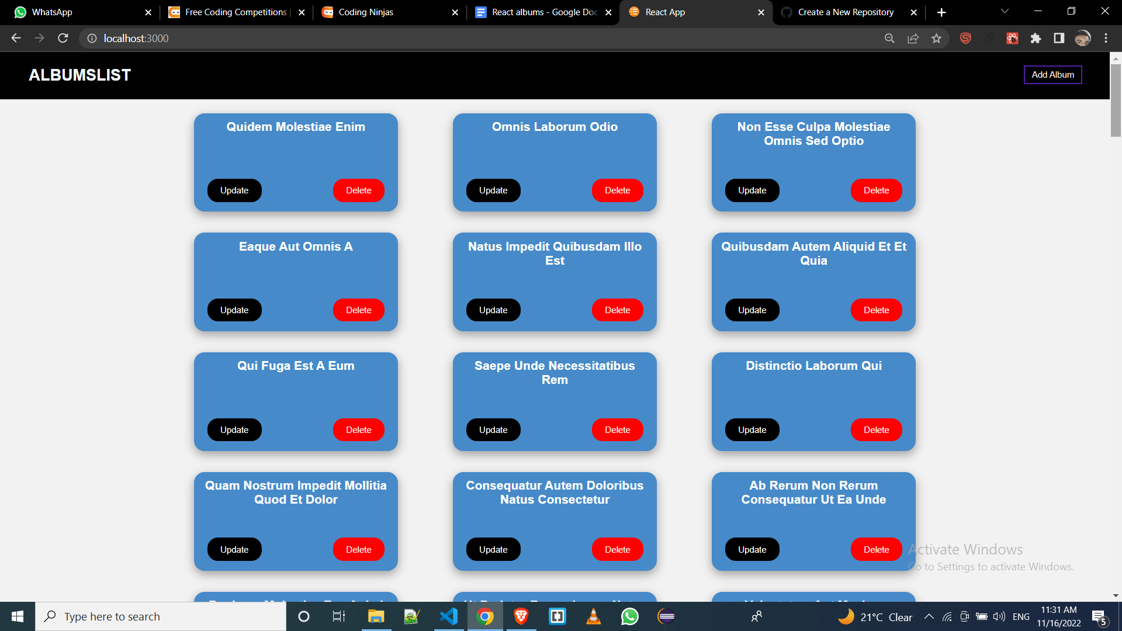Delete the Omnis Laborum Odio album
Viewport: 1122px width, 631px height.
617,190
